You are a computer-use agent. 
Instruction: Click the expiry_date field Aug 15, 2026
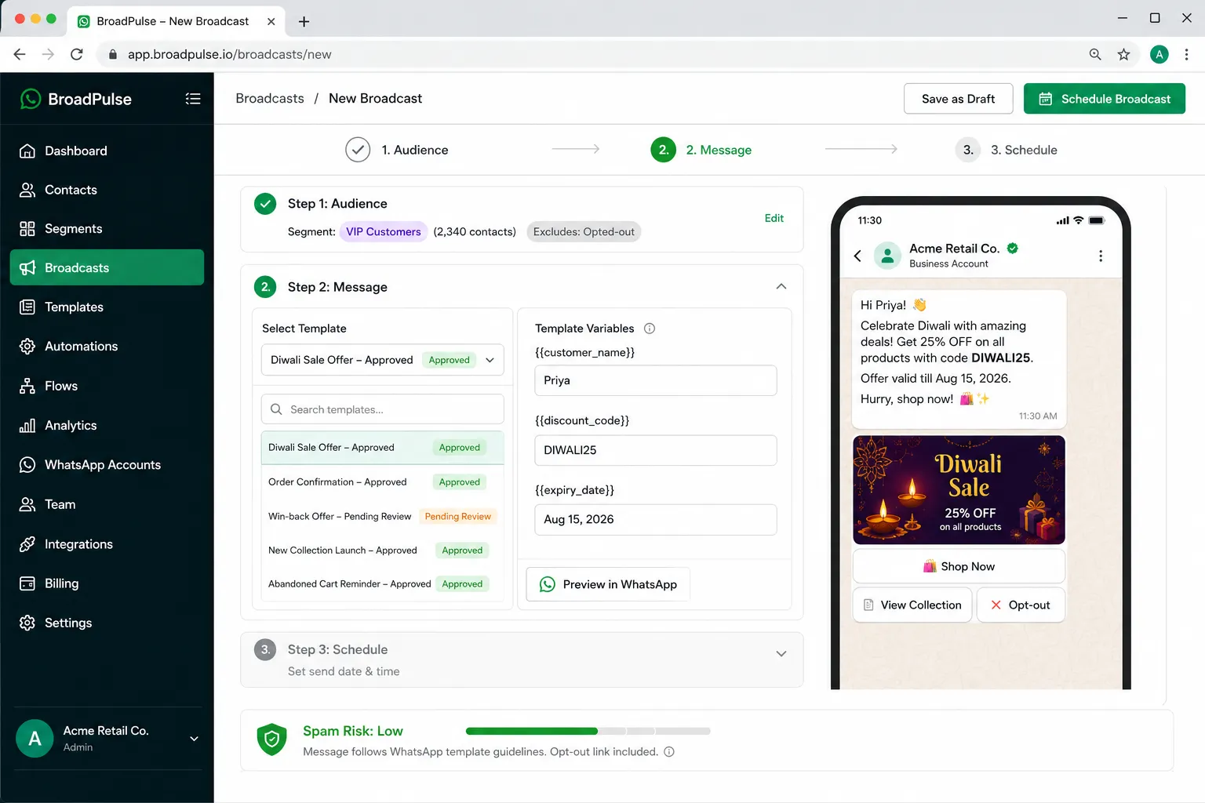click(x=656, y=519)
